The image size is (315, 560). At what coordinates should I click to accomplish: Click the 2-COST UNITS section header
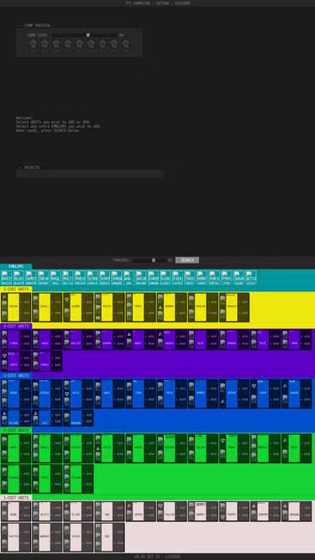16,431
